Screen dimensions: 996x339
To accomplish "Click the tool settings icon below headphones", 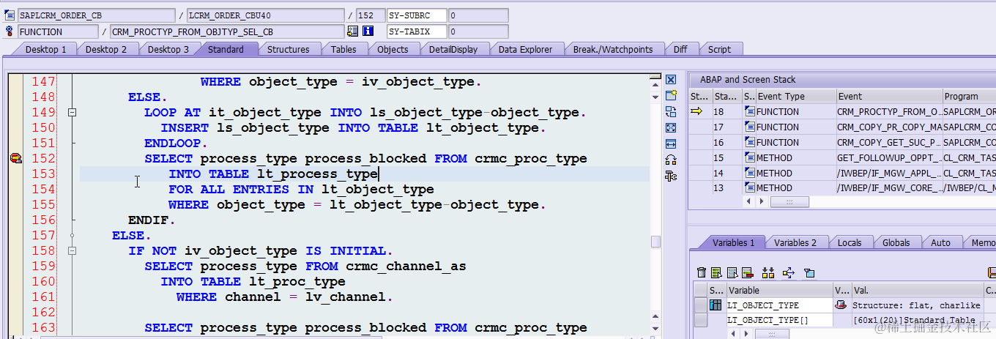I will point(670,176).
